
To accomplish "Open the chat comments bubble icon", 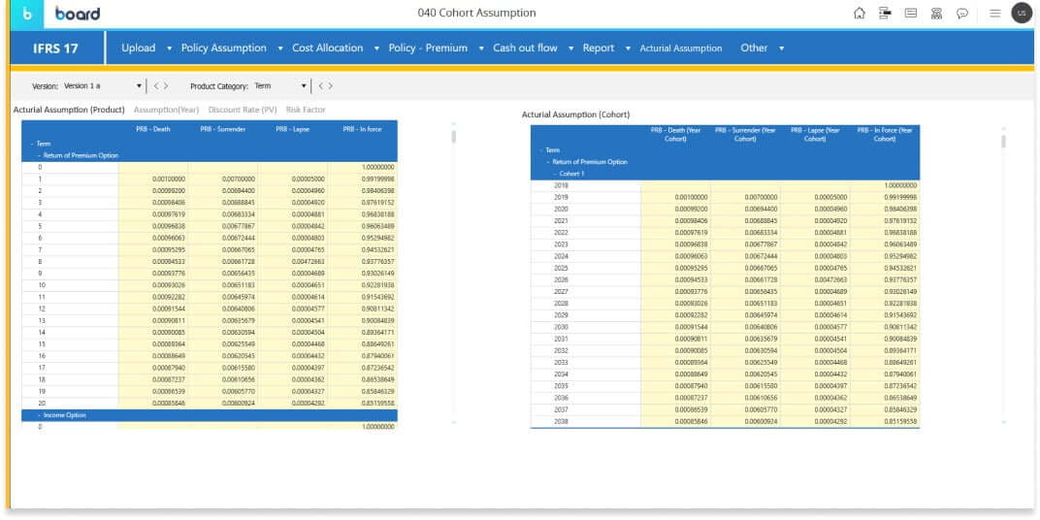I will 962,14.
